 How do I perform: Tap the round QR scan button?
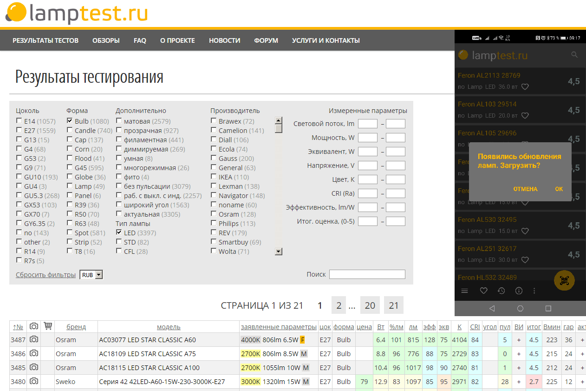[565, 280]
